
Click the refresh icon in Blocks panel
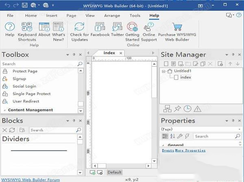12,130
